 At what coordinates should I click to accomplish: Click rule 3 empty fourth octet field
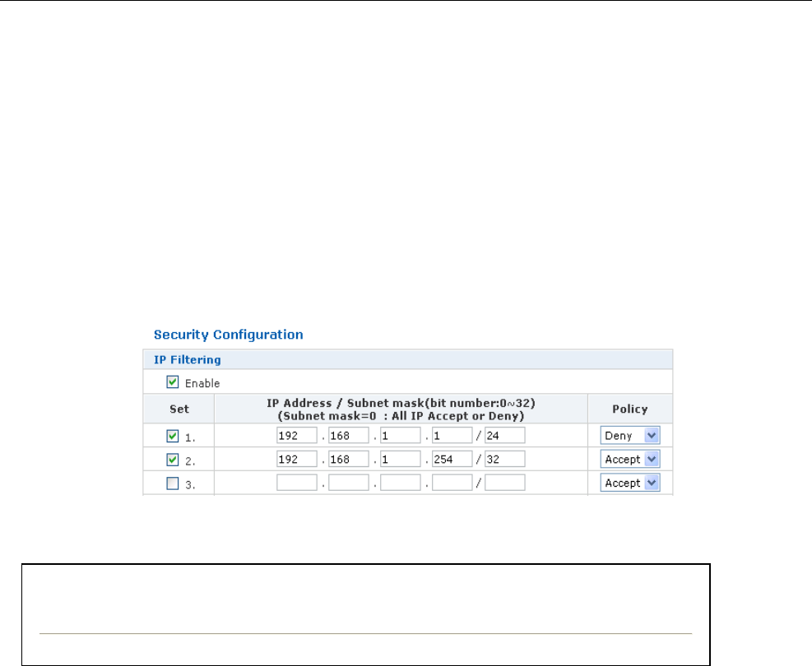(452, 483)
